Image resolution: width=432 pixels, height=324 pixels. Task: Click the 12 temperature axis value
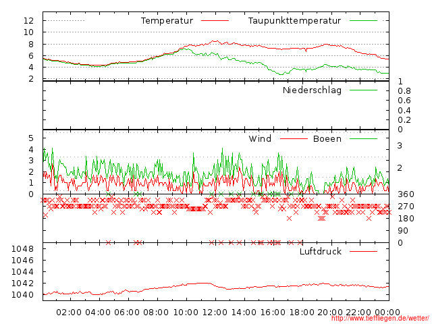(x=28, y=21)
